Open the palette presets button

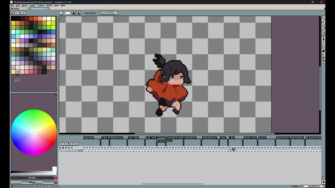coord(20,13)
